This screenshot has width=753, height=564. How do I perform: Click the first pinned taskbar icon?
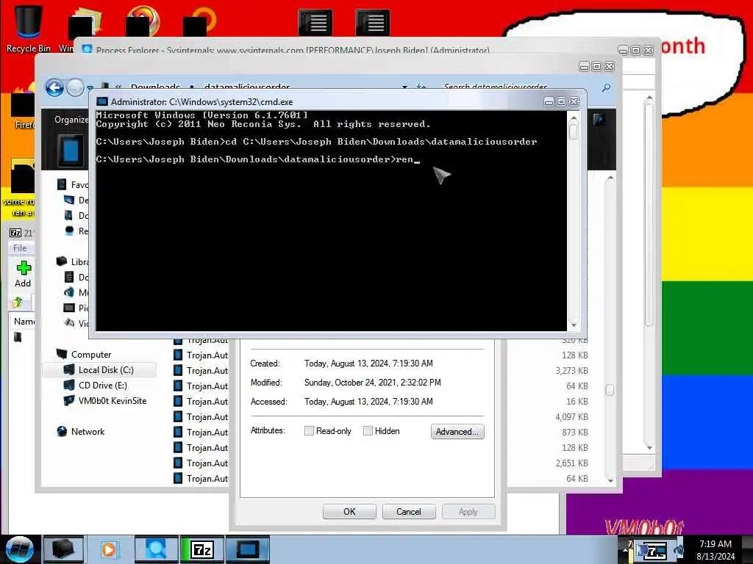point(63,549)
